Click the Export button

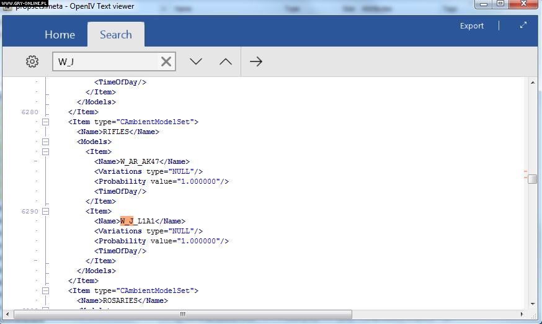(471, 26)
